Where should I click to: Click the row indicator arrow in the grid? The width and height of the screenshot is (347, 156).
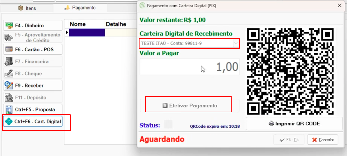point(67,33)
